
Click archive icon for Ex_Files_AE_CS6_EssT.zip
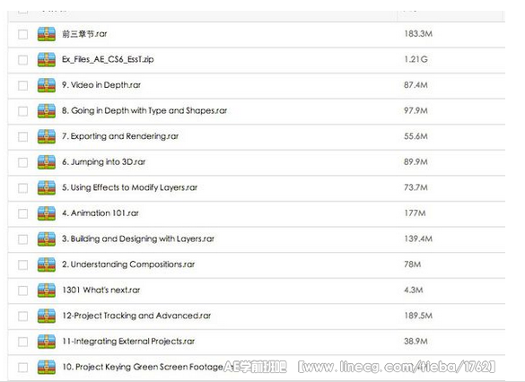(x=47, y=59)
